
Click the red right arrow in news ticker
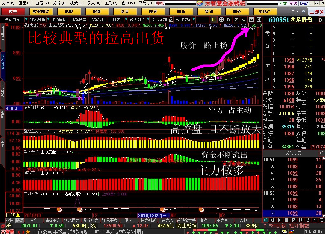[x=23, y=232]
